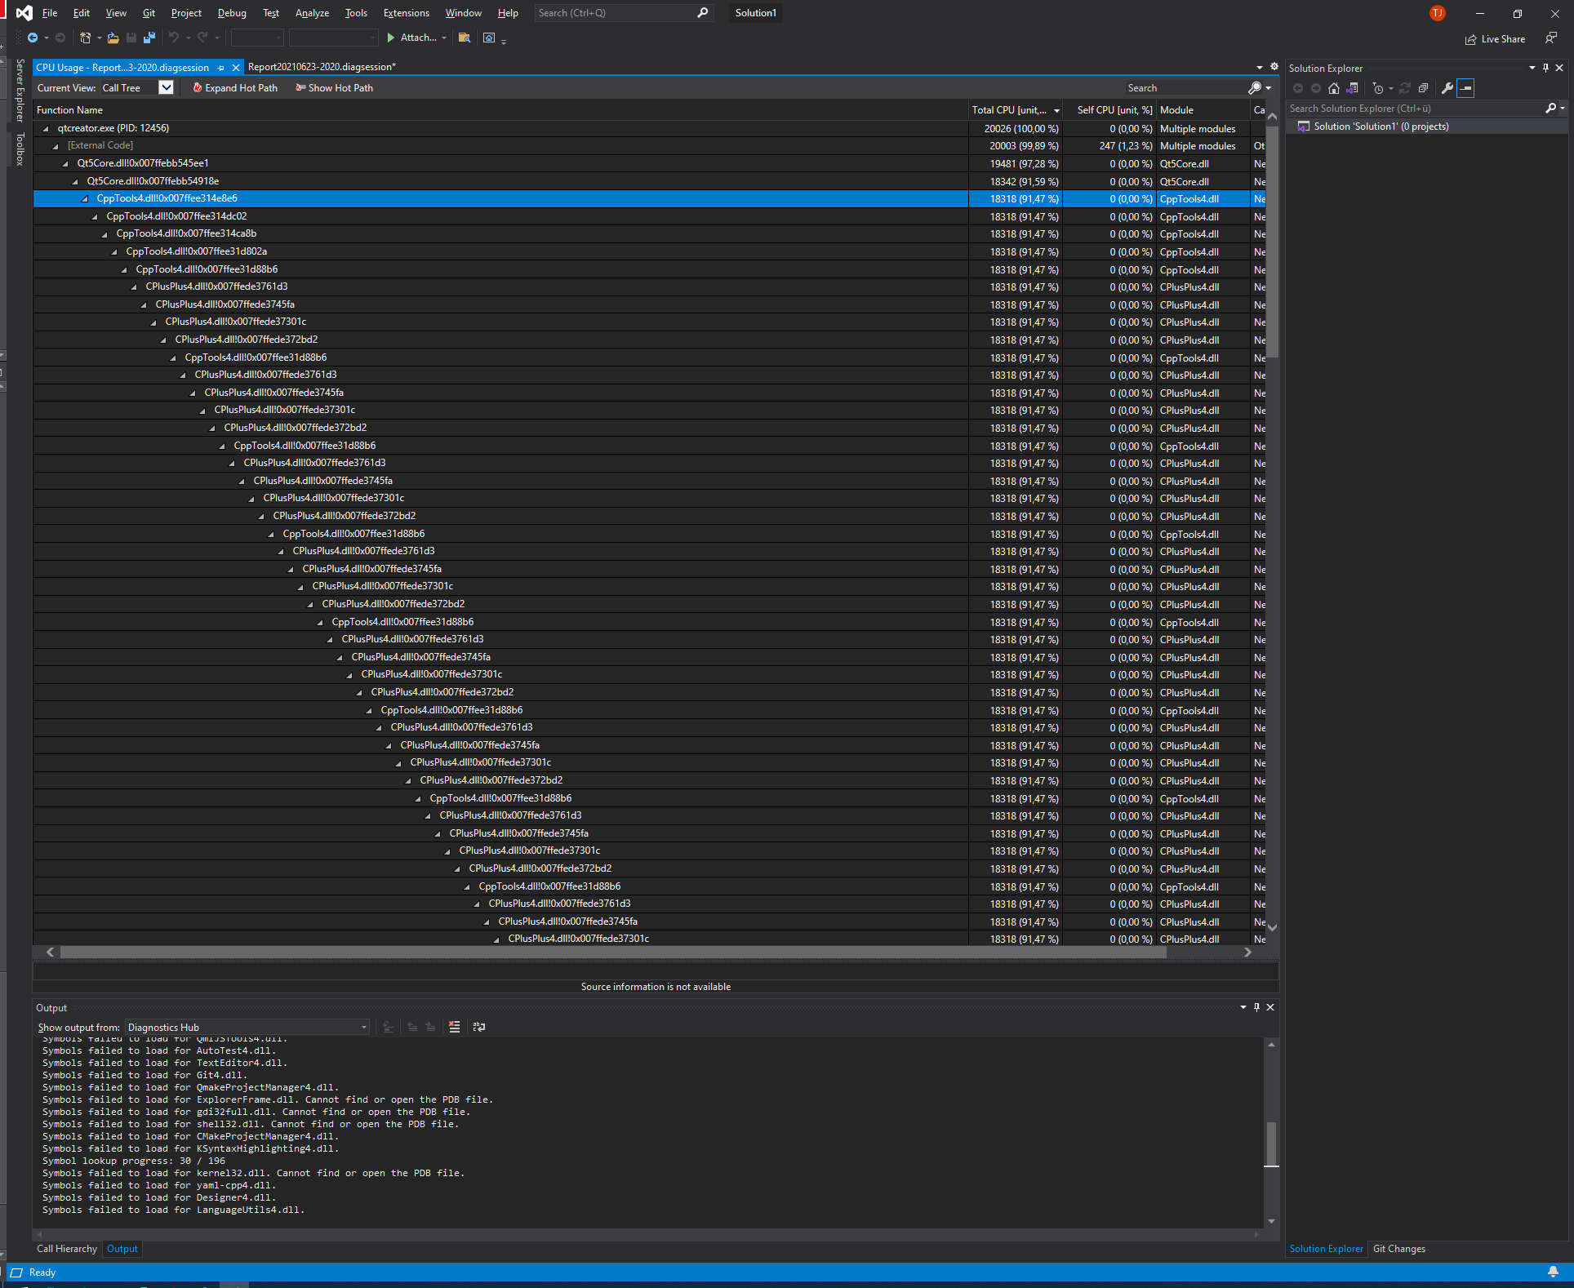Click the Output panel vertical scrollbar thumb
Screen dimensions: 1574x1288
[1271, 1144]
